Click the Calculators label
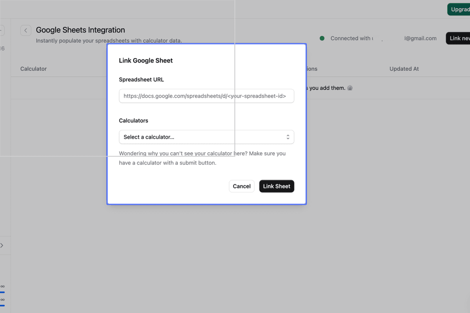Screen dimensions: 470x313 pos(134,121)
